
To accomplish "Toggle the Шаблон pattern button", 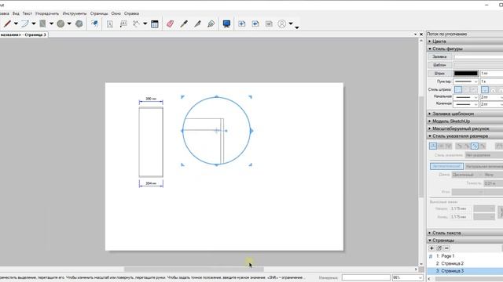I will tap(439, 65).
